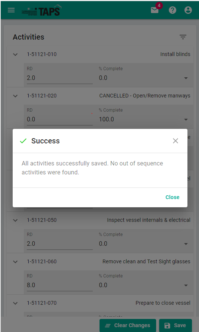
Task: Click the RD field of activity 1-51121-010
Action: pyautogui.click(x=60, y=75)
